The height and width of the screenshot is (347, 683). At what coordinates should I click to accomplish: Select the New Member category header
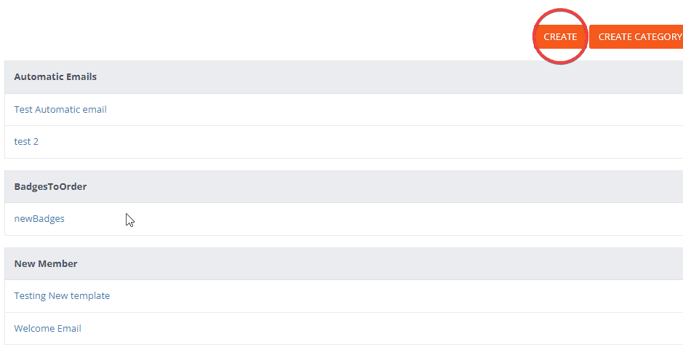(x=342, y=264)
